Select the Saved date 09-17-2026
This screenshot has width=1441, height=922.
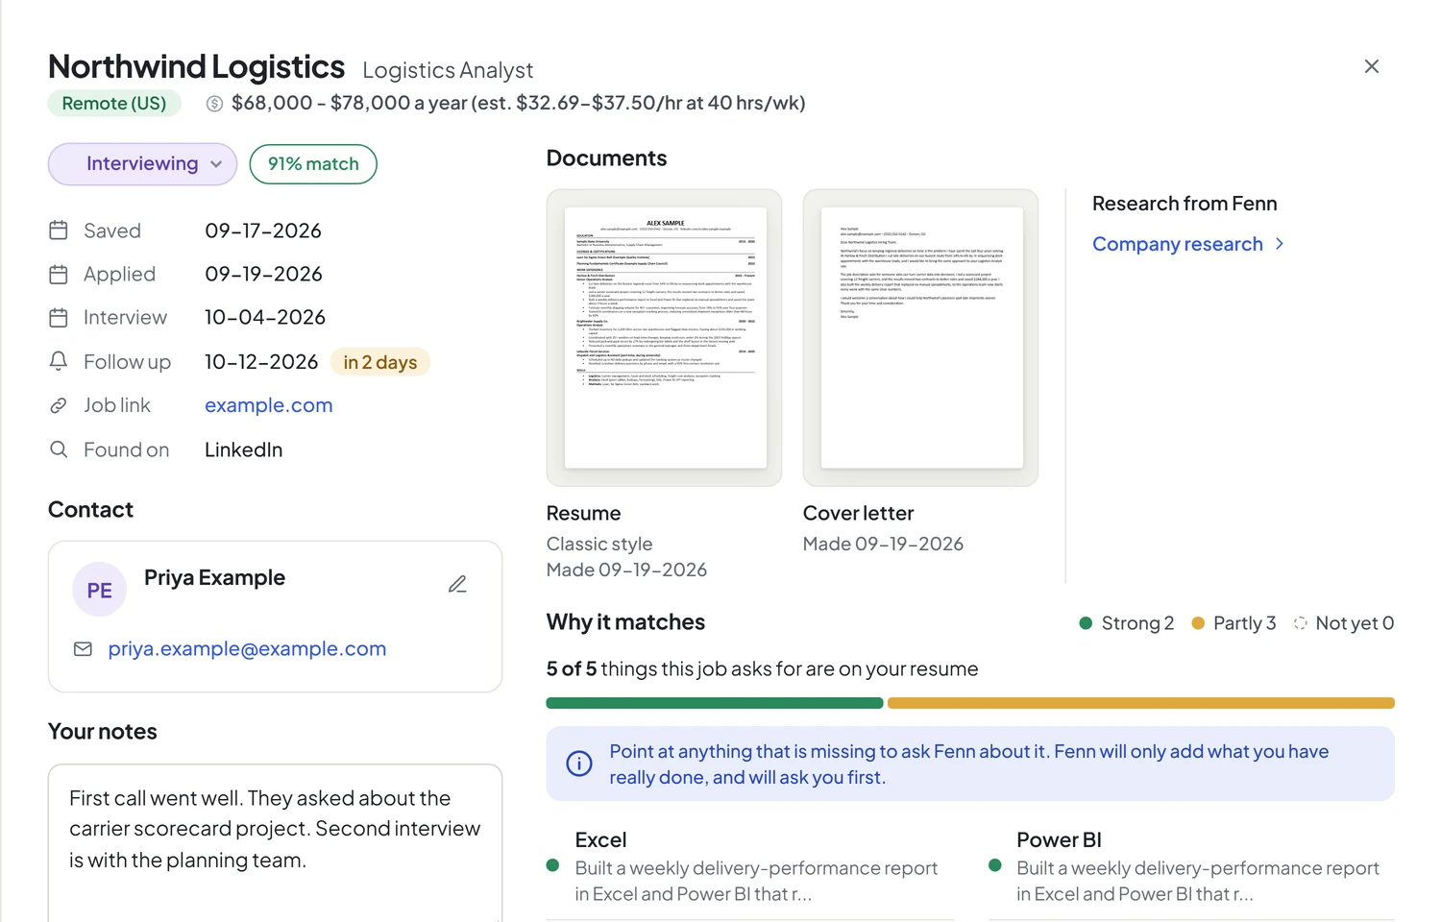tap(263, 230)
